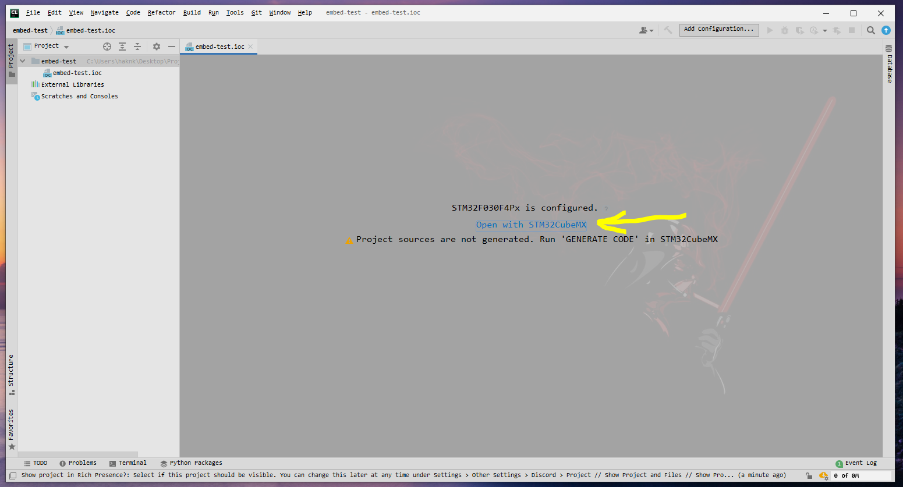Screen dimensions: 903x487
Task: Collapse the embed-test root folder
Action: [x=23, y=61]
